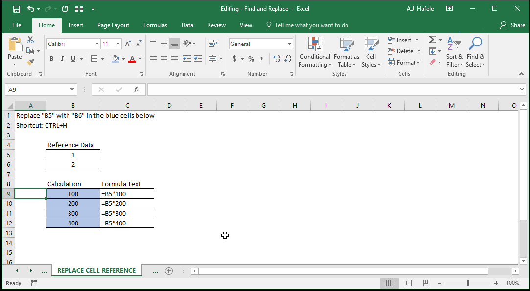This screenshot has height=291, width=530.
Task: Apply Percent Style format
Action: click(251, 59)
